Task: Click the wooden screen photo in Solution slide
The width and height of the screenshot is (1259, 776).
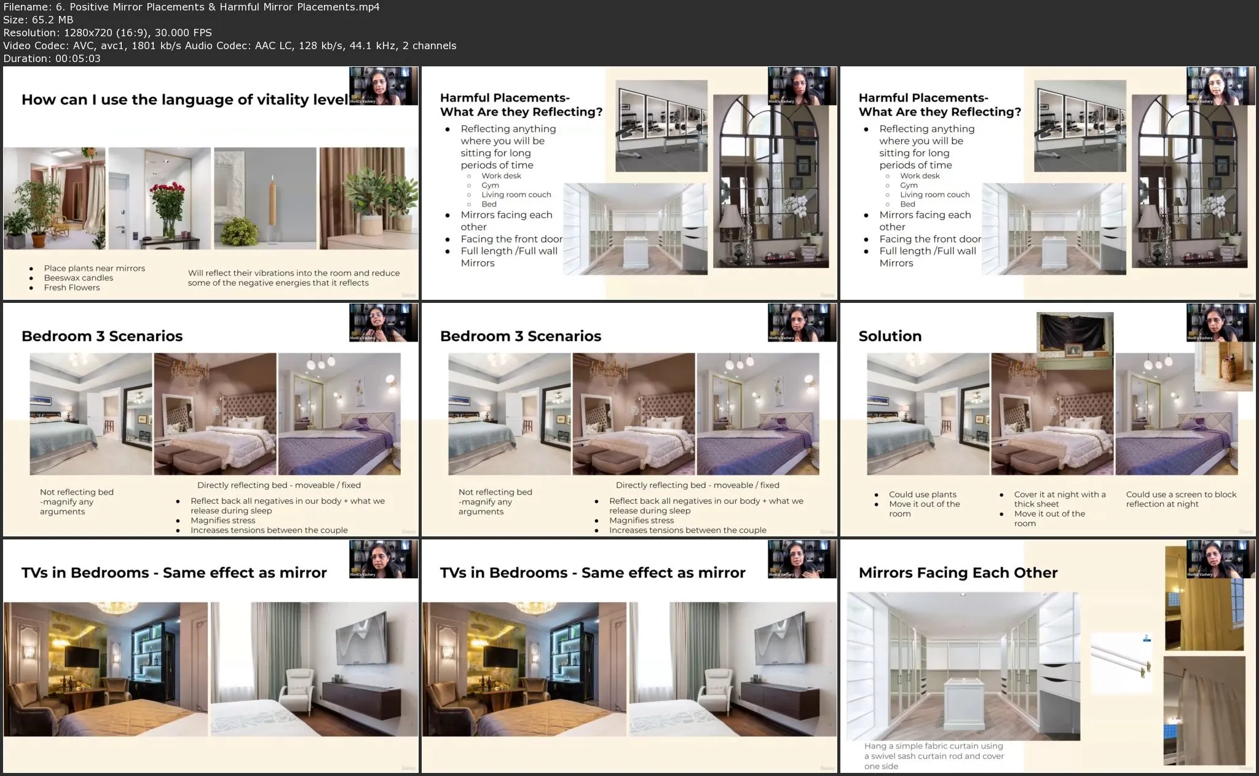Action: 1223,366
